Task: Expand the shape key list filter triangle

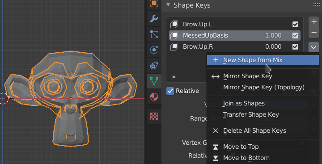Action: (174, 77)
